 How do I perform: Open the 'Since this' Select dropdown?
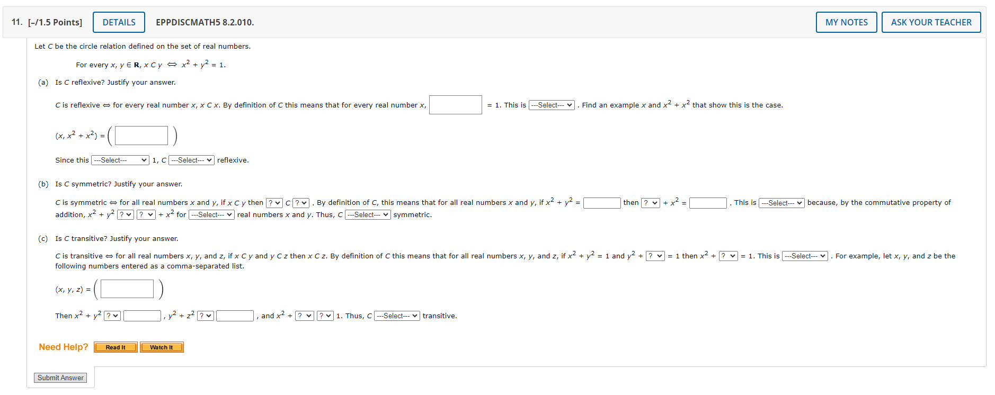point(120,160)
